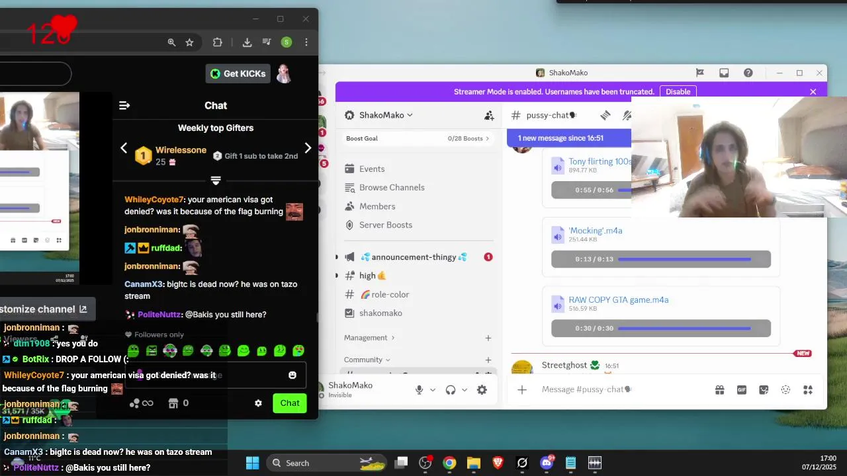The height and width of the screenshot is (476, 847).
Task: Open RAW COPY GTA game.m4a file link
Action: 619,299
